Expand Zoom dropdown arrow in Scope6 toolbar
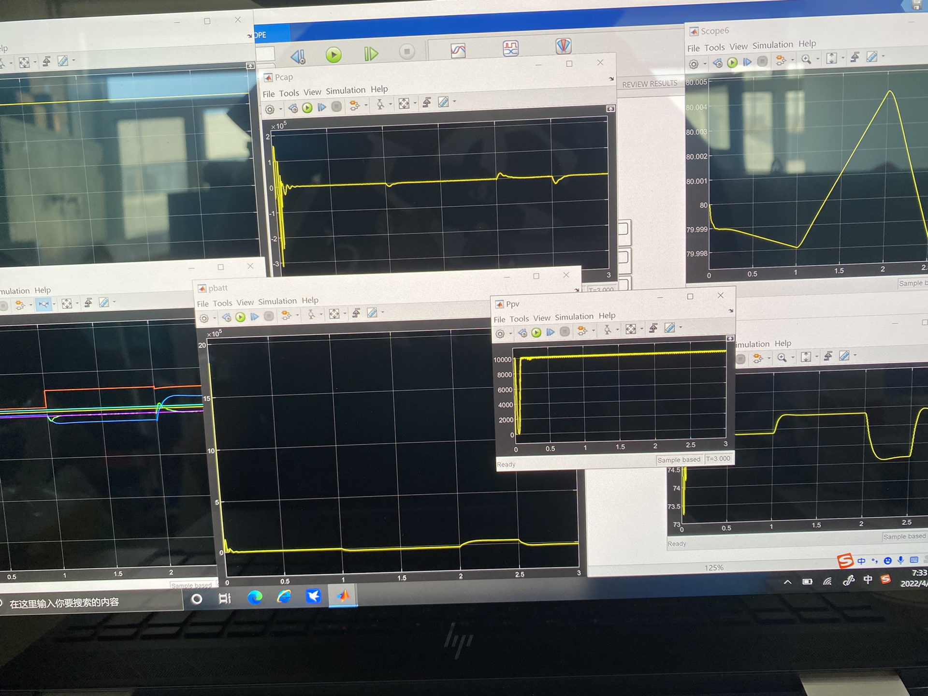928x696 pixels. (x=818, y=59)
